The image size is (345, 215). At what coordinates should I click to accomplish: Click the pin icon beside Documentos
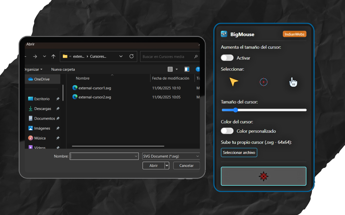(58, 119)
